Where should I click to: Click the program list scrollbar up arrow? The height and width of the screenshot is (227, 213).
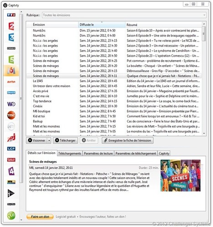(204, 24)
